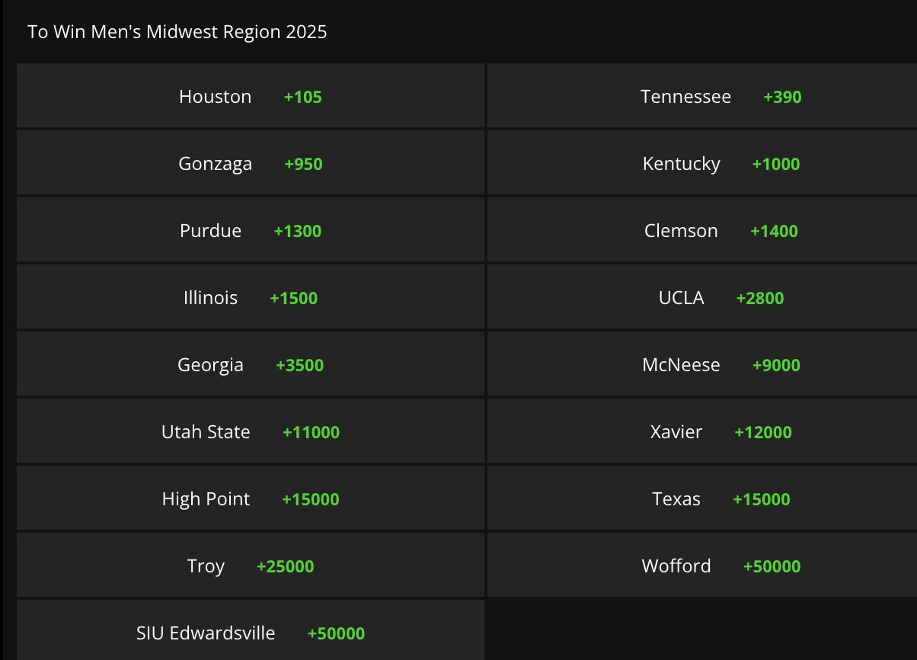Click the Houston team name

215,97
